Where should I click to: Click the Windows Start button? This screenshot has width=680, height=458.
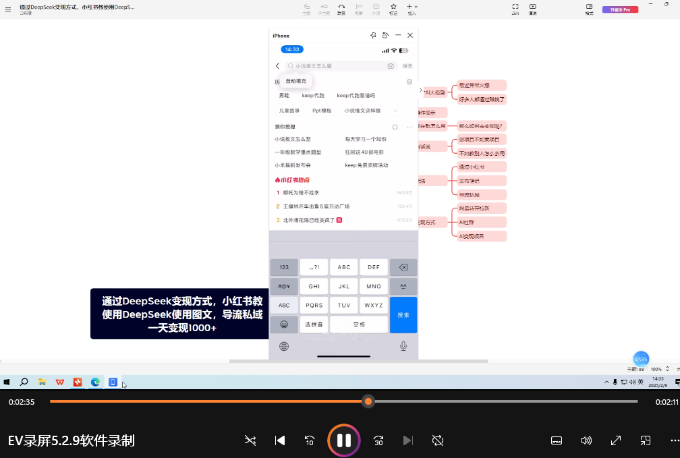pyautogui.click(x=7, y=382)
